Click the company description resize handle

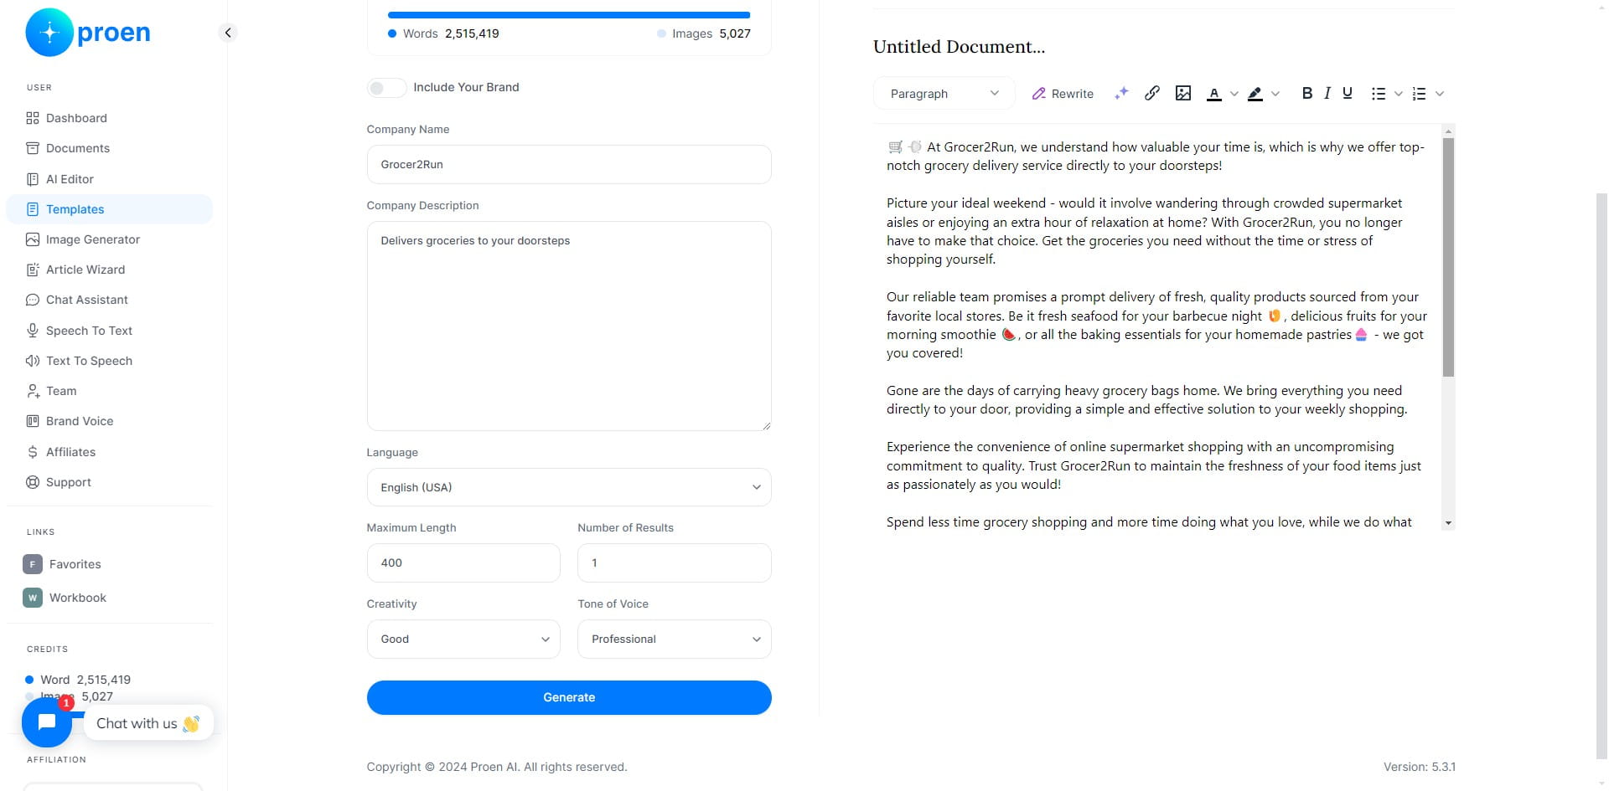pyautogui.click(x=766, y=426)
